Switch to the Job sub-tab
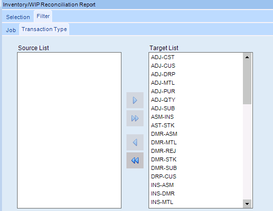Screen dimensions: 273x211 [x=11, y=30]
